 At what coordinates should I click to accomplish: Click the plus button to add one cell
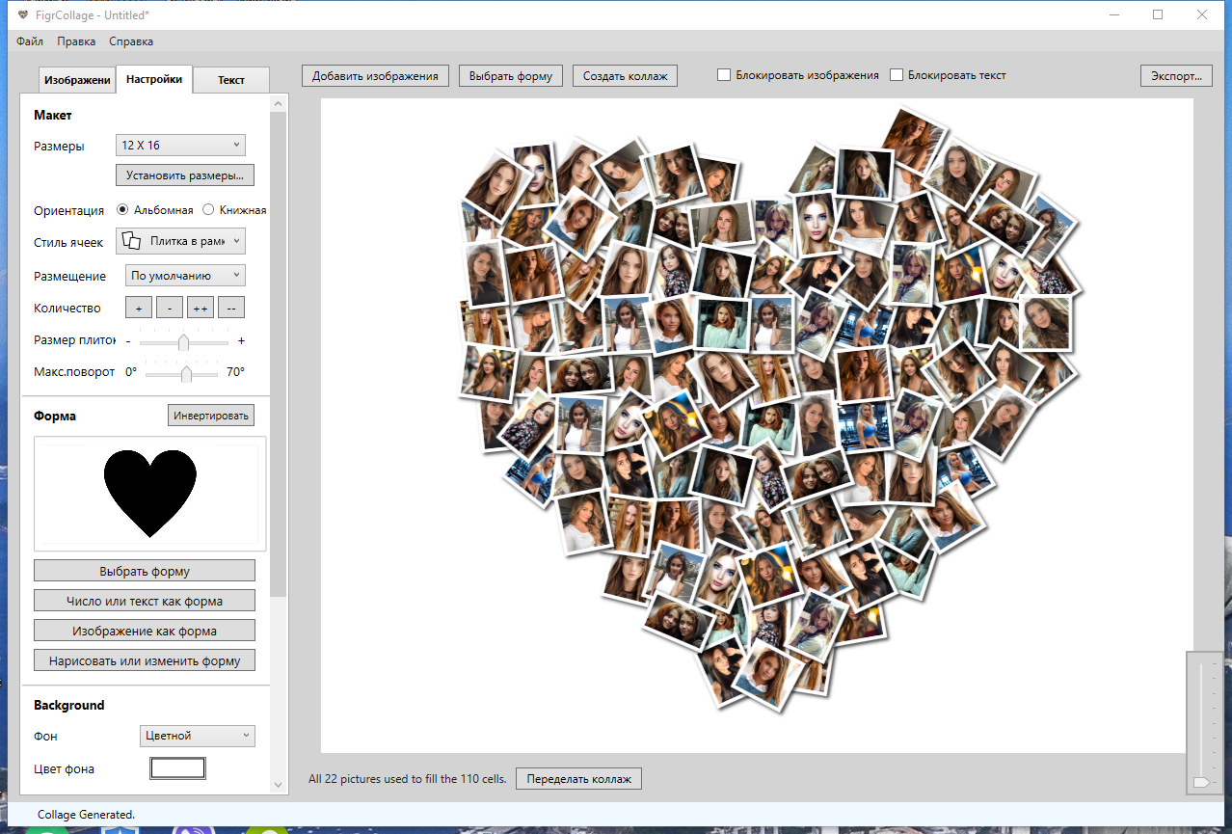click(139, 309)
